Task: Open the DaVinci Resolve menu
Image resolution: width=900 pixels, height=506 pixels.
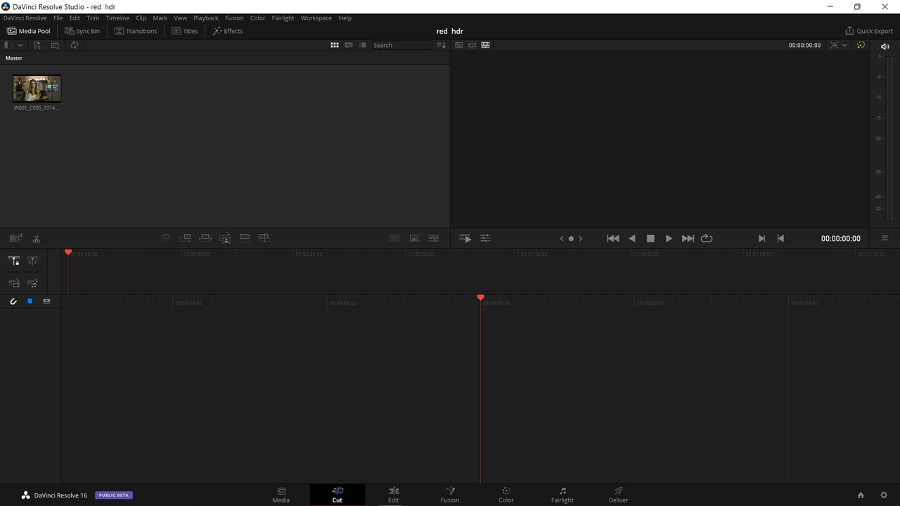Action: (x=25, y=18)
